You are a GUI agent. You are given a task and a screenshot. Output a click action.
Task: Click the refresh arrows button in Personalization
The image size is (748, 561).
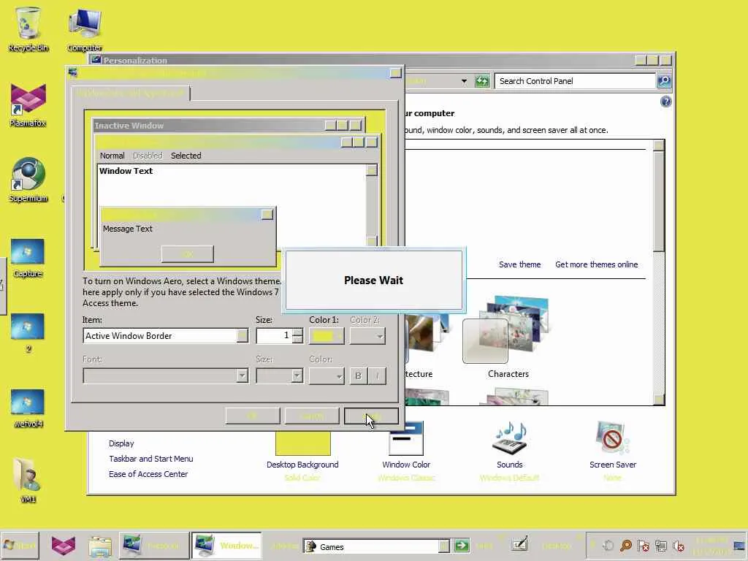click(x=482, y=81)
